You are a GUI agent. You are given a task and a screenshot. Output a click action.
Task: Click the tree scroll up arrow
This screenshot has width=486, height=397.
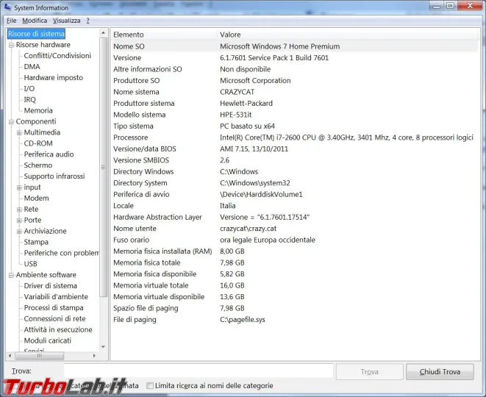(104, 32)
